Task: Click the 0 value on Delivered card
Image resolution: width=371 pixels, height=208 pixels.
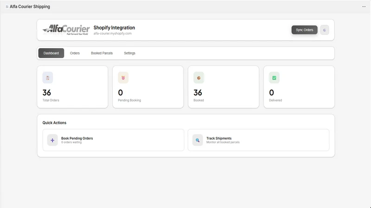Action: point(271,92)
